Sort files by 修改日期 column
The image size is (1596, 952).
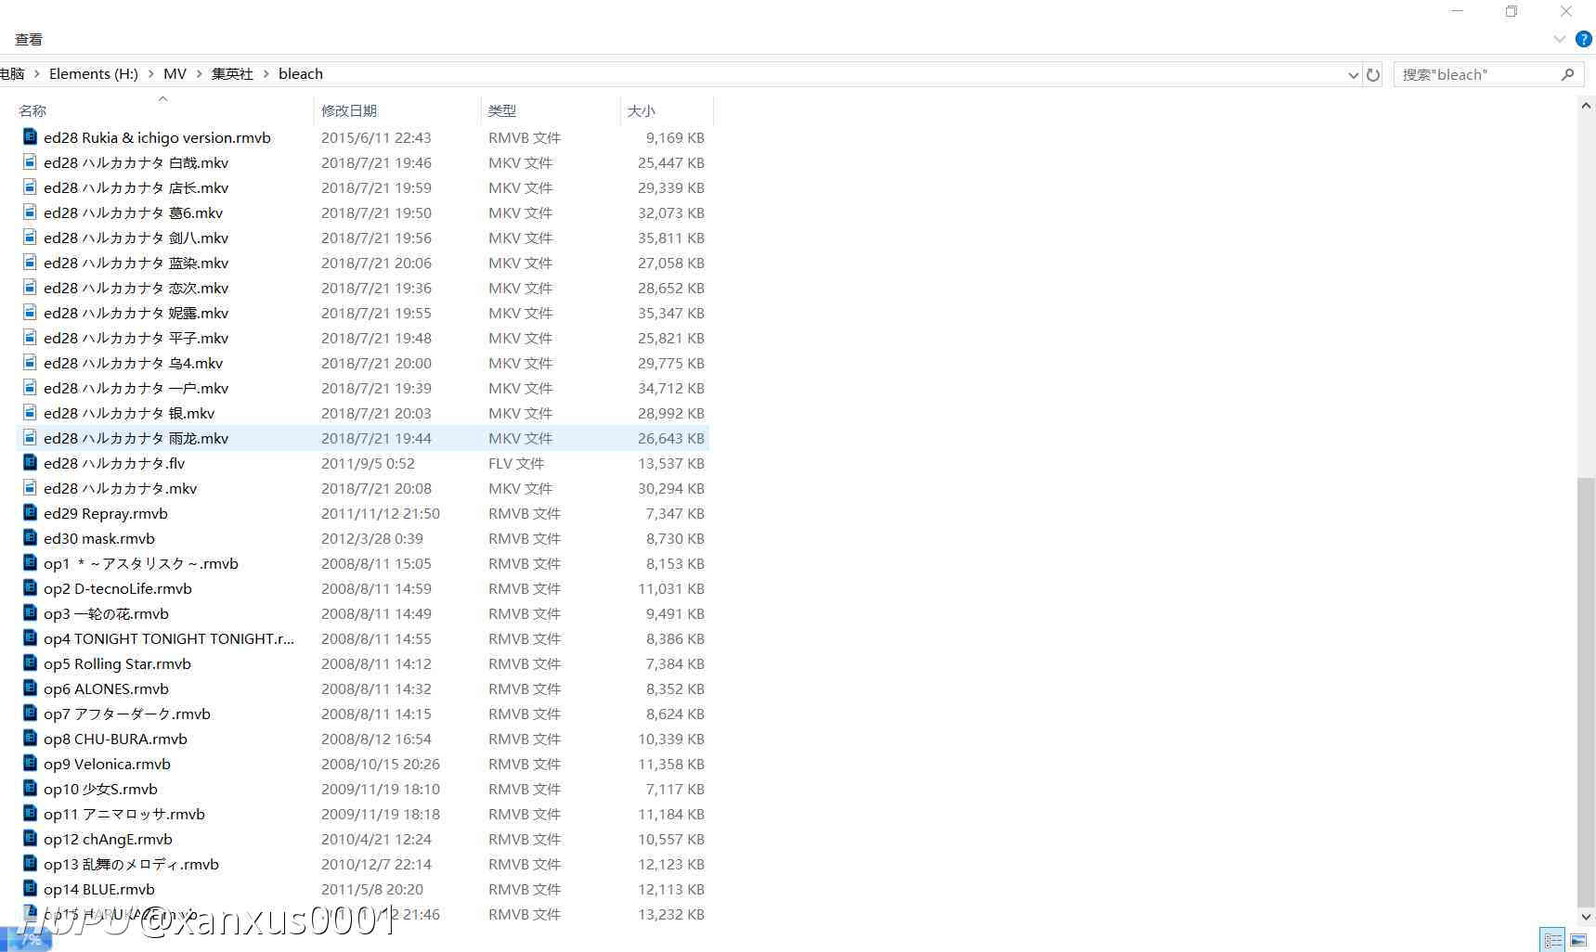coord(349,110)
